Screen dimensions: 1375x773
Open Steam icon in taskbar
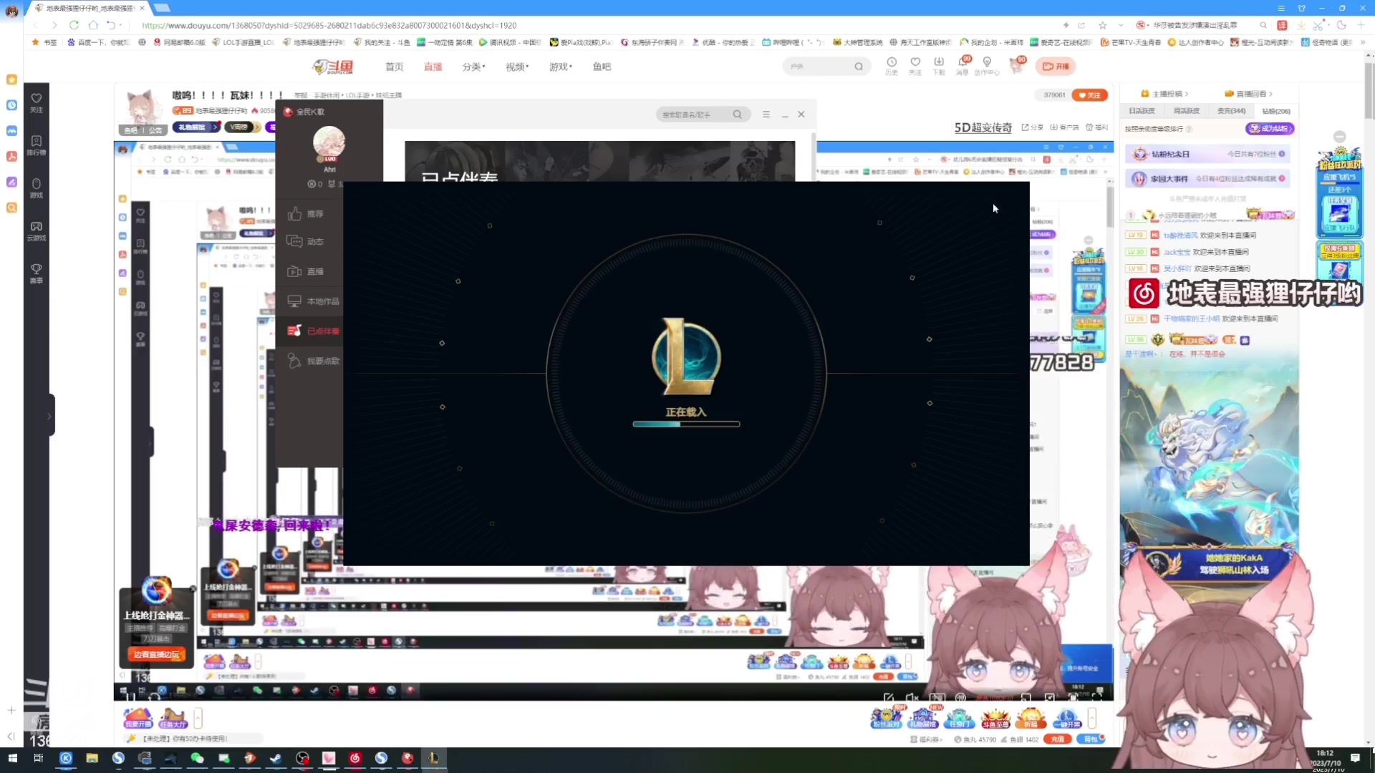(x=276, y=758)
